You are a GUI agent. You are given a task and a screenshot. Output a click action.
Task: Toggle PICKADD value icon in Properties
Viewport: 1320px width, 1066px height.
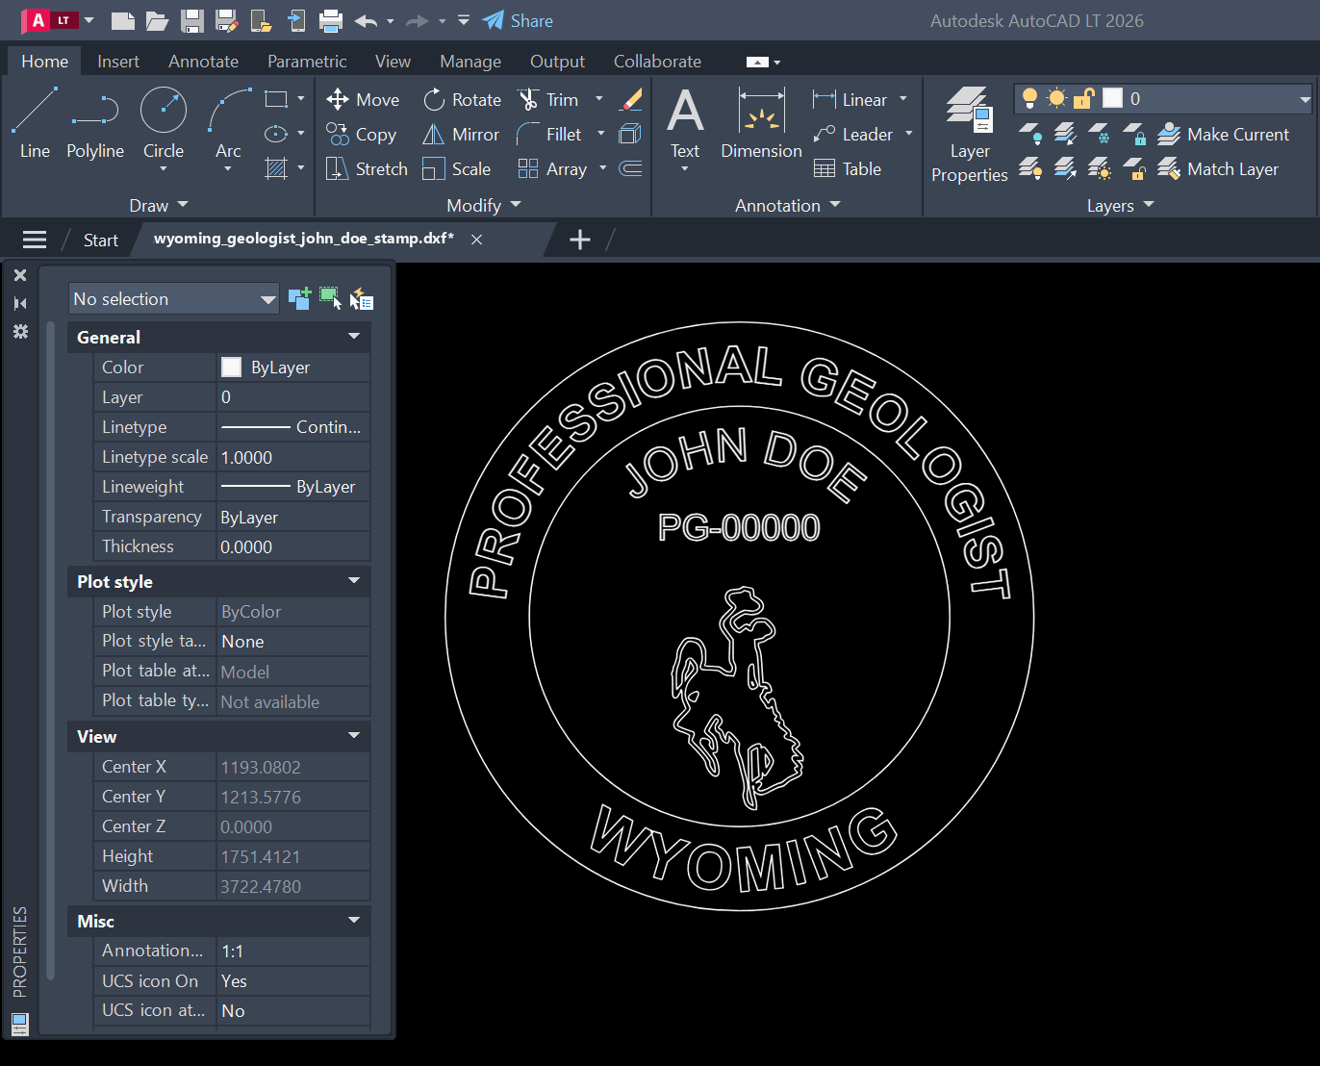point(299,298)
